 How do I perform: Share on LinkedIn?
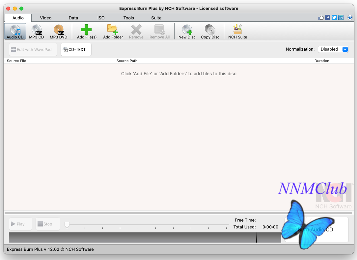(x=341, y=17)
